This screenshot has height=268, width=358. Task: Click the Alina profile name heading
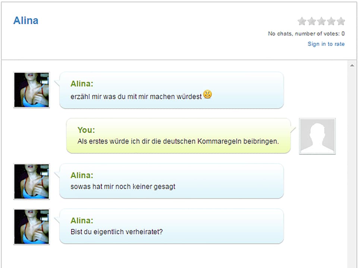tap(26, 20)
